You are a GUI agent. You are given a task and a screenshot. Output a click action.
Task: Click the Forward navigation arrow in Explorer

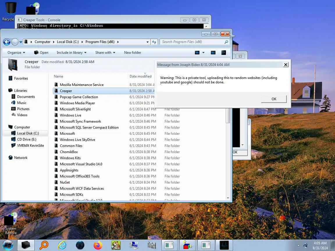(15, 42)
